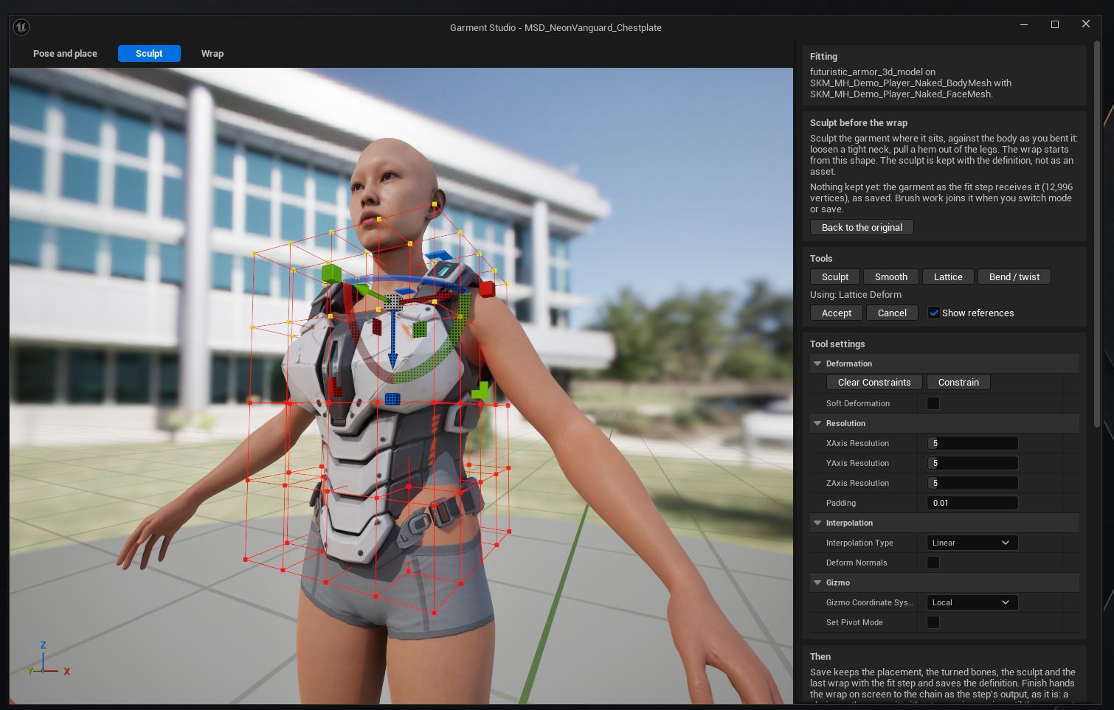Collapse the Resolution section
The width and height of the screenshot is (1114, 710).
click(817, 423)
